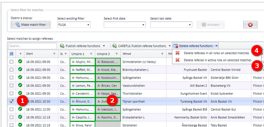Click the Publish referee functions button

[81, 46]
